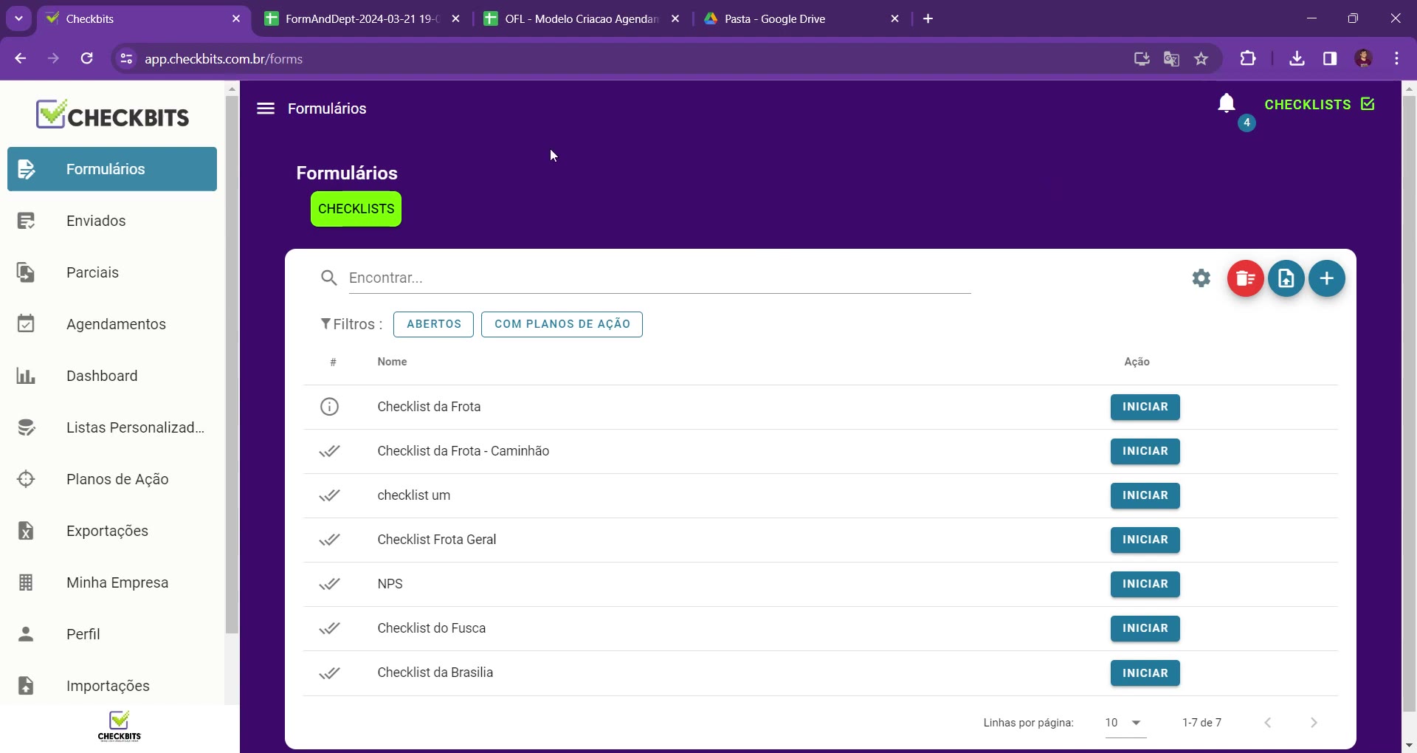Click double-check icon for Checklist do Fusca
This screenshot has width=1417, height=753.
(x=329, y=628)
